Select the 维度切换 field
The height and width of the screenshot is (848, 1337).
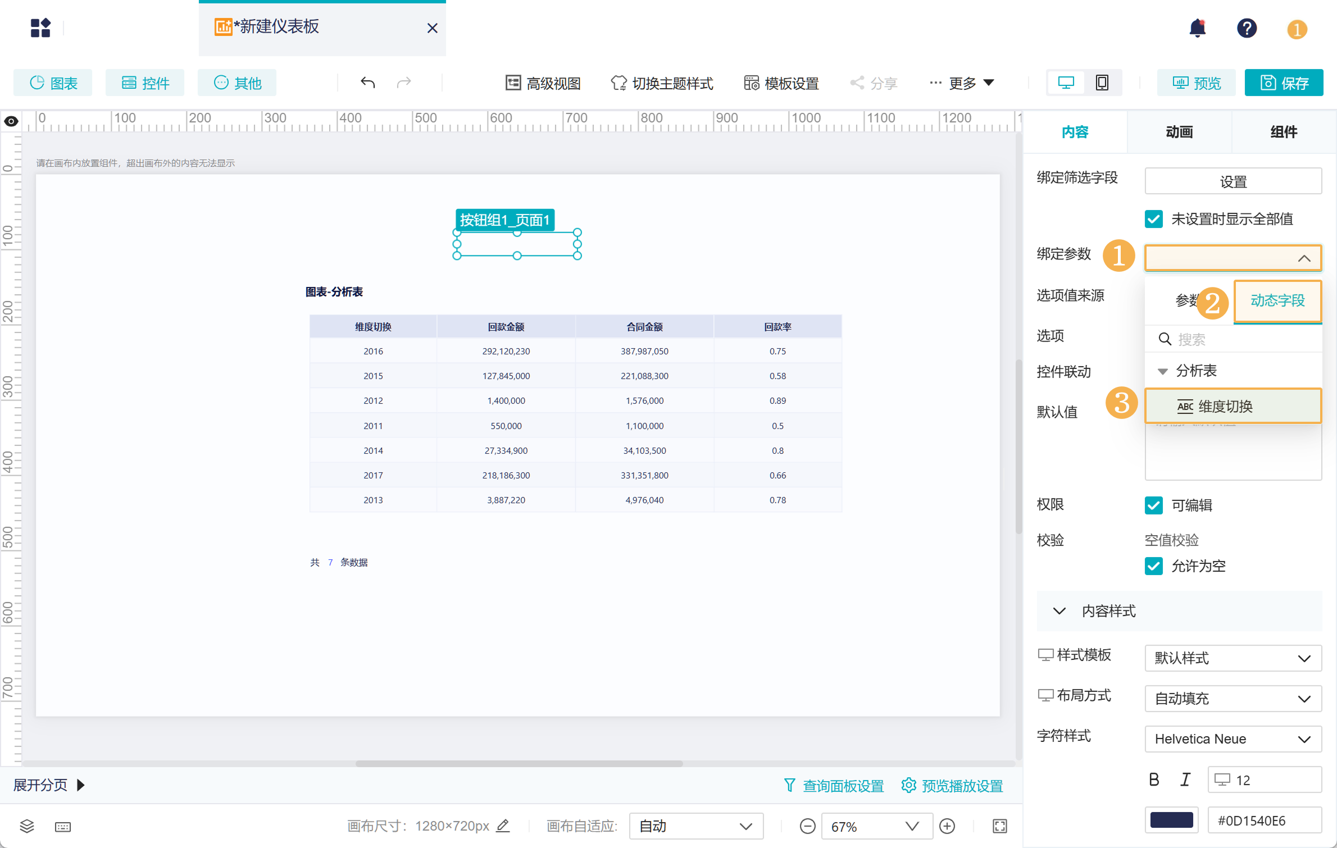(x=1233, y=406)
